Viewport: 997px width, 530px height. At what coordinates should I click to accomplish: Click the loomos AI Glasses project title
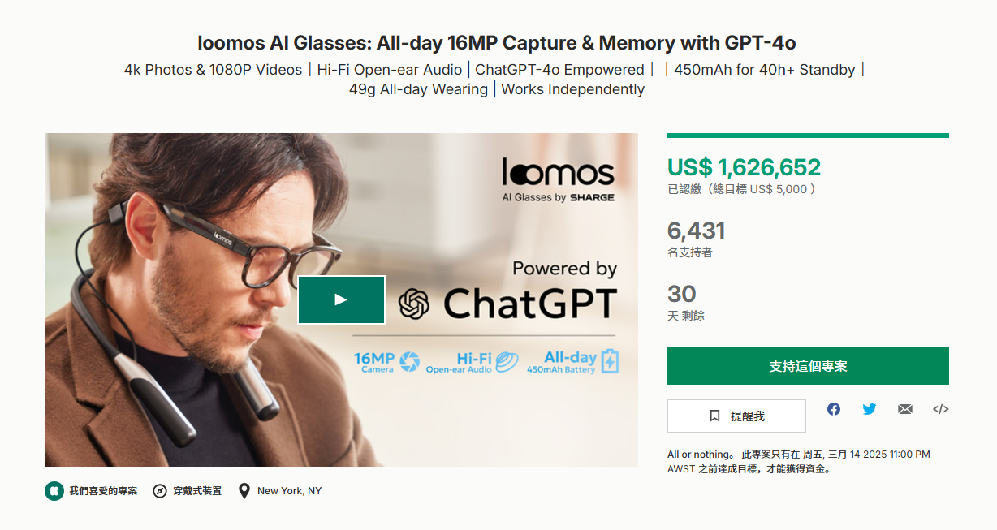click(498, 42)
